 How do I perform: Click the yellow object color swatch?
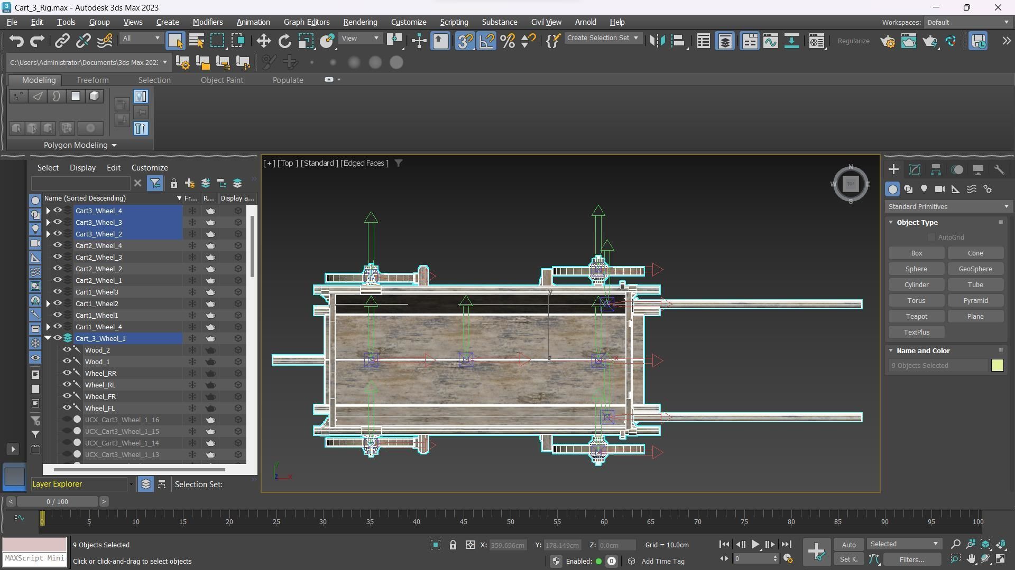(997, 366)
